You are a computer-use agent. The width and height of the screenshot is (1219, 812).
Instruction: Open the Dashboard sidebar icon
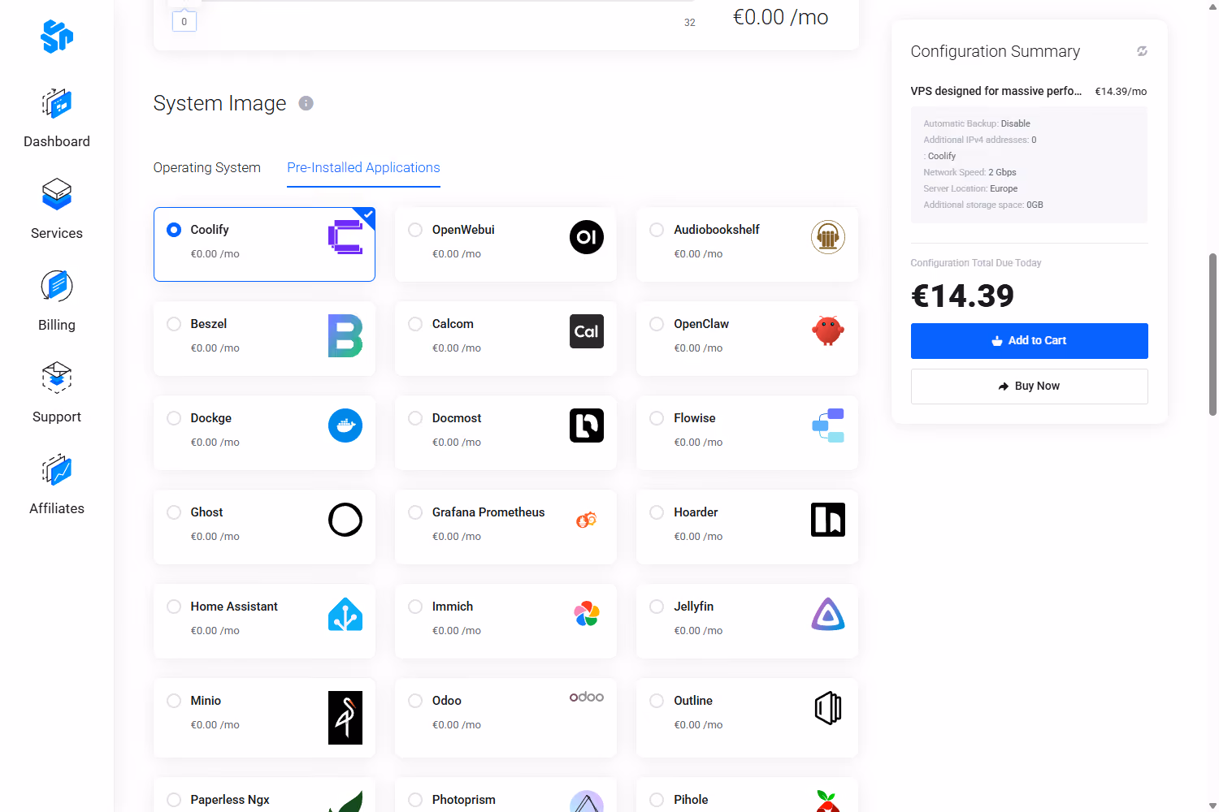pyautogui.click(x=57, y=104)
